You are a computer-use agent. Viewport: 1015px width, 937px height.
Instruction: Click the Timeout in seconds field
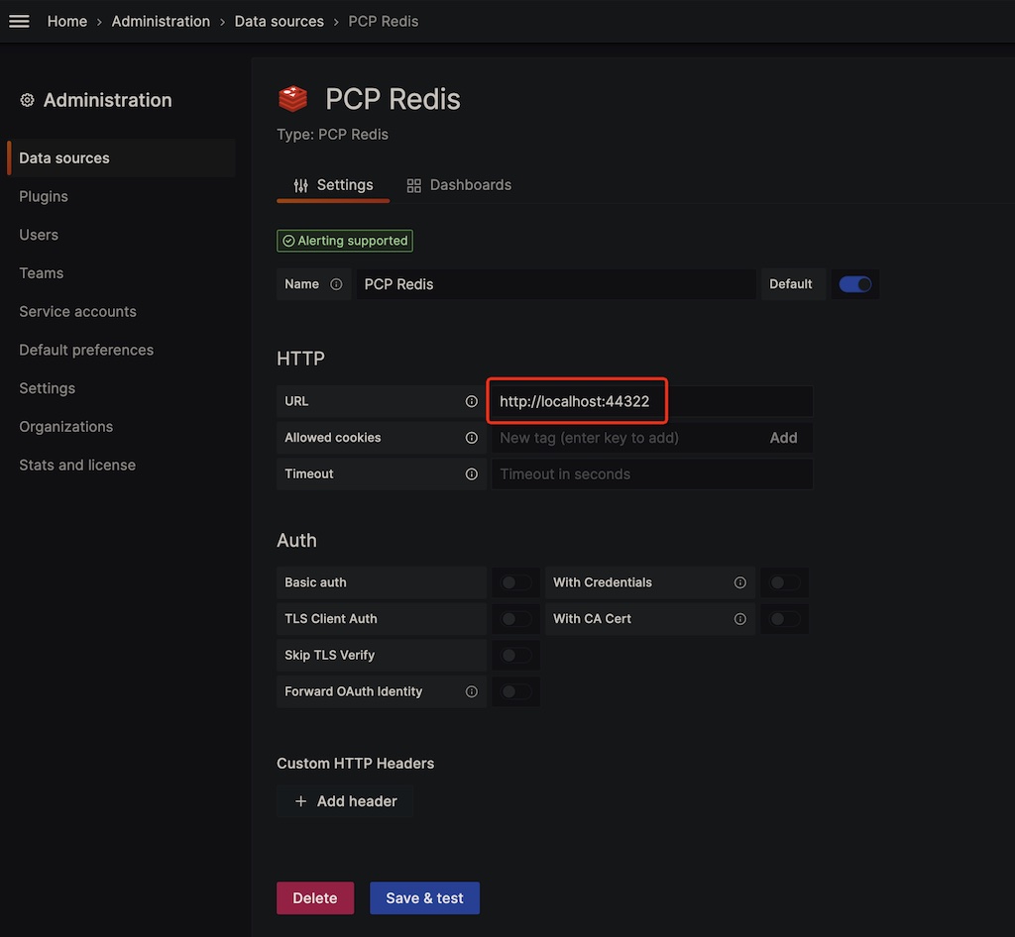652,474
